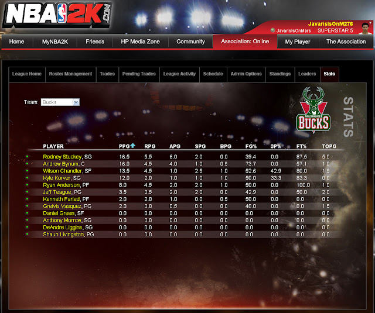Select Association: Online menu item
Image resolution: width=375 pixels, height=313 pixels.
tap(245, 42)
